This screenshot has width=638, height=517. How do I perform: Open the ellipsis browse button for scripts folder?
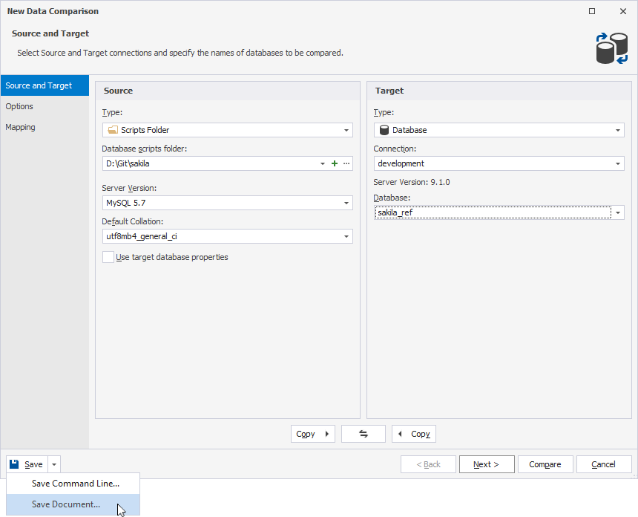[x=346, y=163]
